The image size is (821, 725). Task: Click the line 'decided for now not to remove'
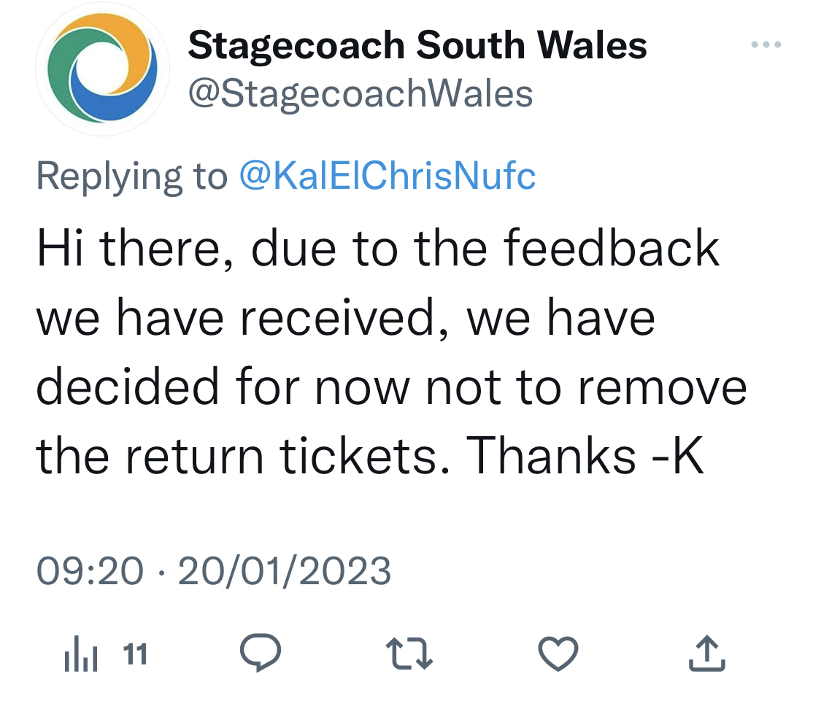pos(392,387)
